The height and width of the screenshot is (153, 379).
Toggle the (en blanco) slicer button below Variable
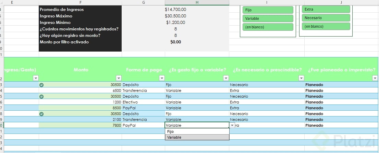coord(268,27)
